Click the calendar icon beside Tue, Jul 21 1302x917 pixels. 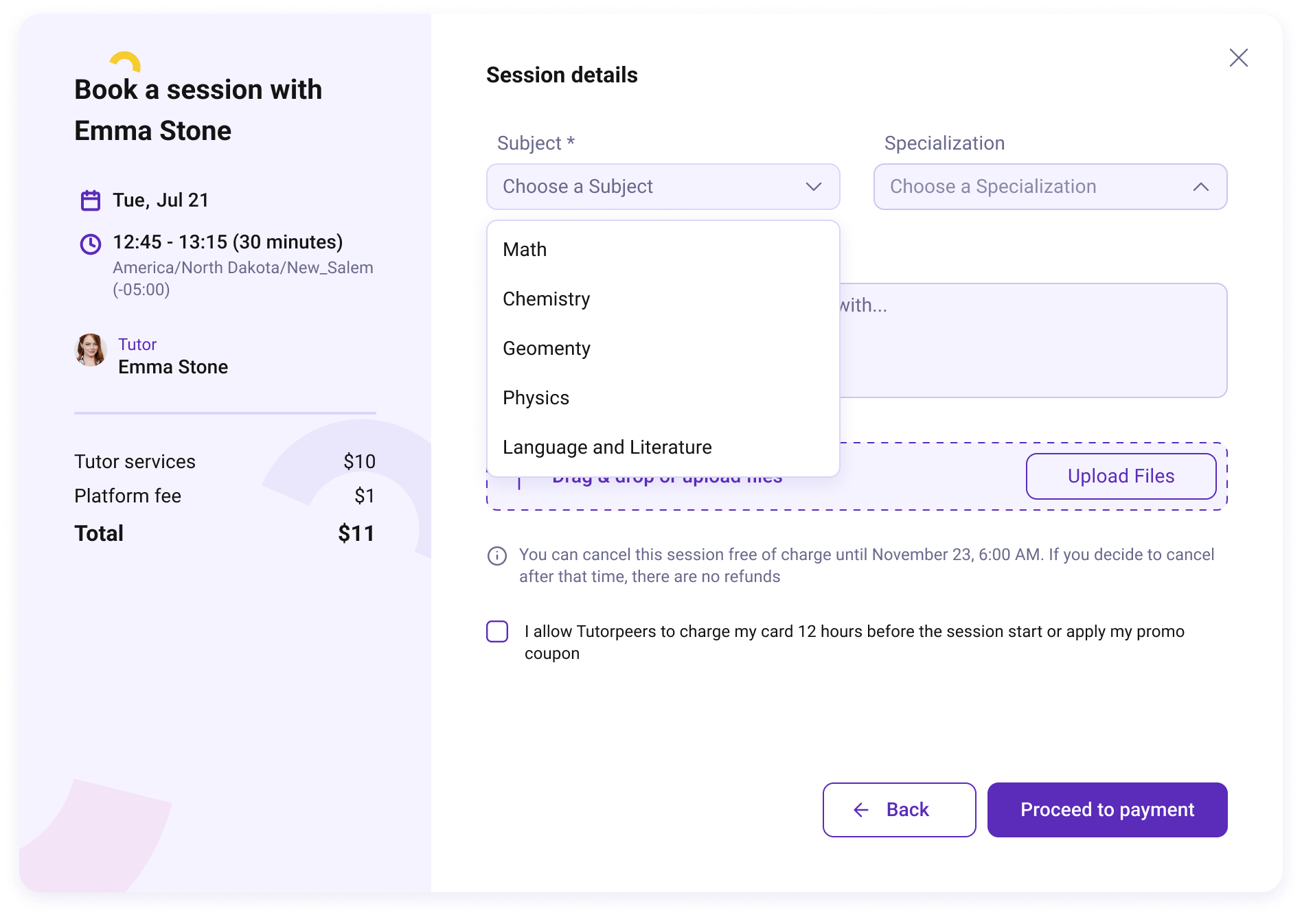pyautogui.click(x=91, y=200)
